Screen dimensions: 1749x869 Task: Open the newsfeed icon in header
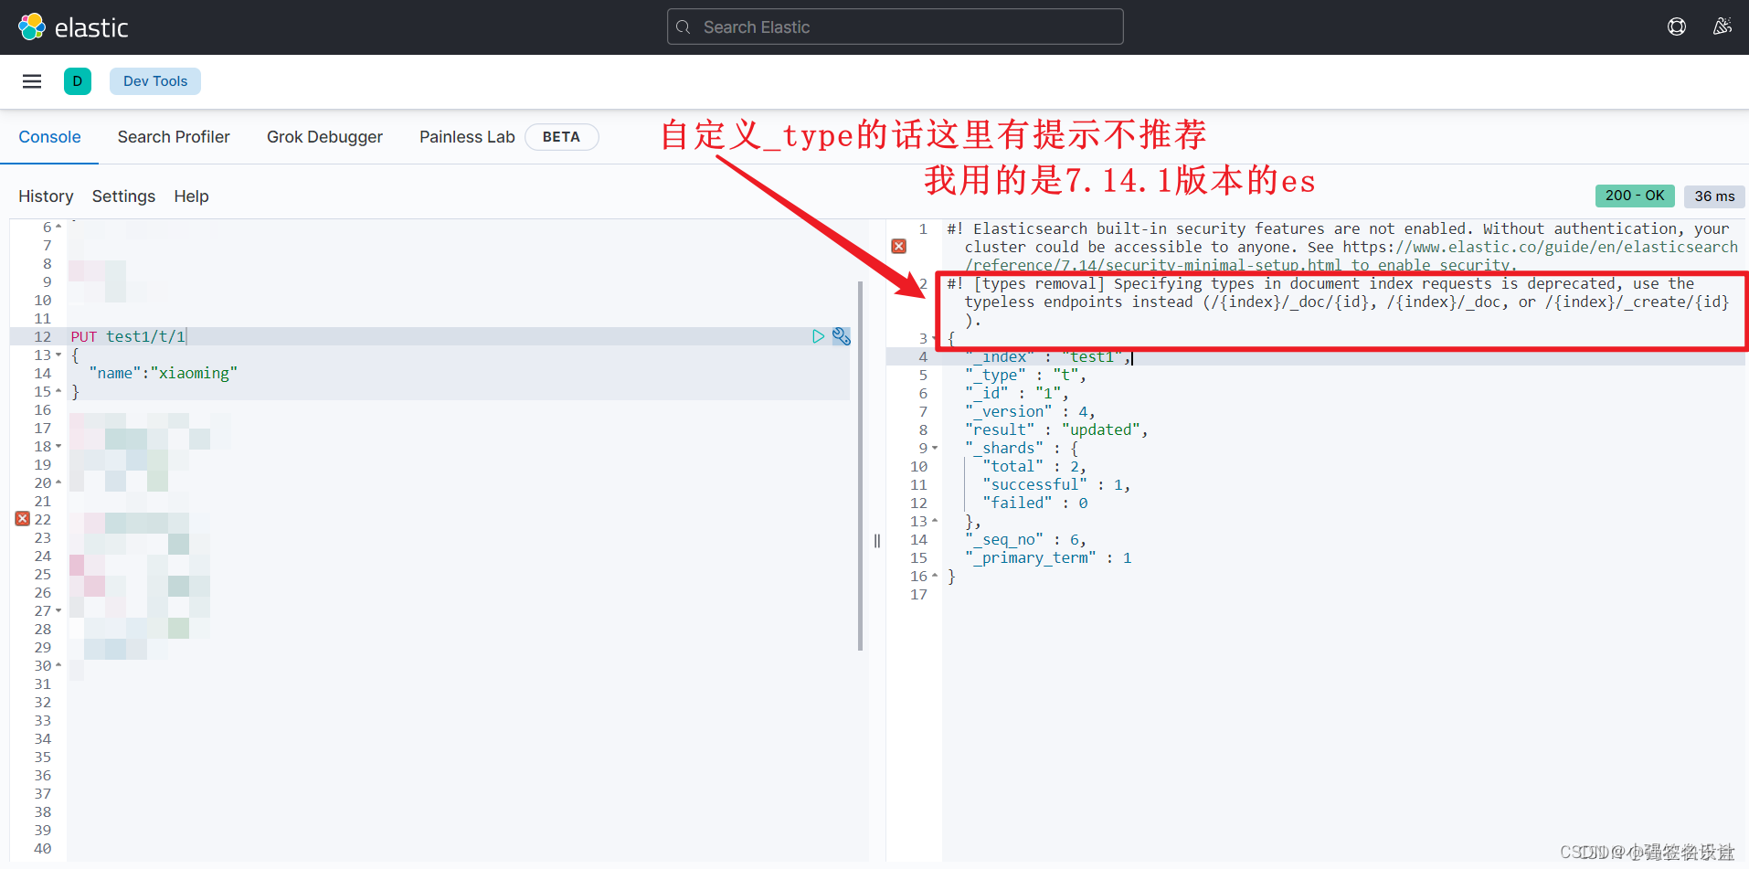pyautogui.click(x=1722, y=26)
